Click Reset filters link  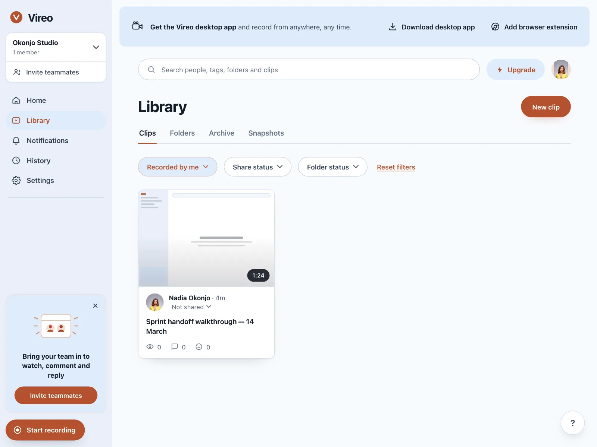click(396, 167)
